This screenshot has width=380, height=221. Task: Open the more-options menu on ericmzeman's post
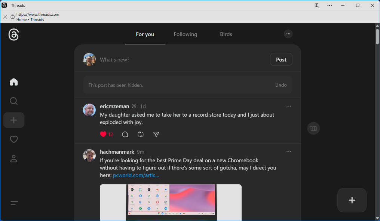[x=289, y=106]
